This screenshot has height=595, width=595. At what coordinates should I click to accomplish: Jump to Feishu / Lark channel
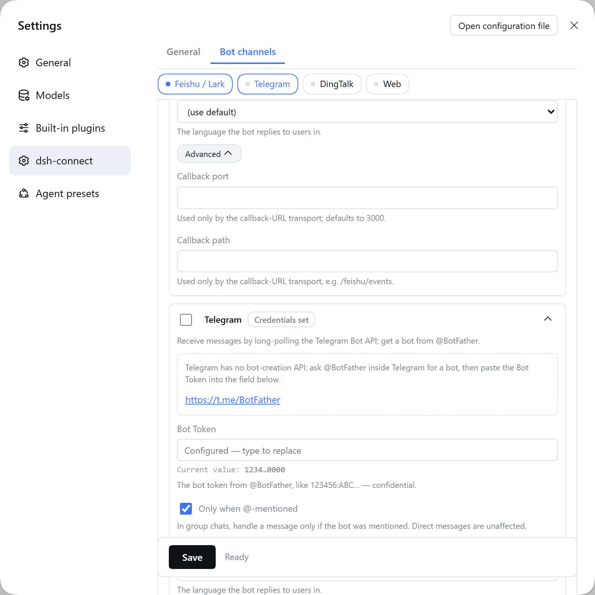(x=195, y=84)
